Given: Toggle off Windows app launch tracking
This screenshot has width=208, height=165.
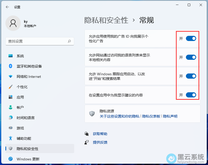Looking at the screenshot, I should (x=191, y=76).
